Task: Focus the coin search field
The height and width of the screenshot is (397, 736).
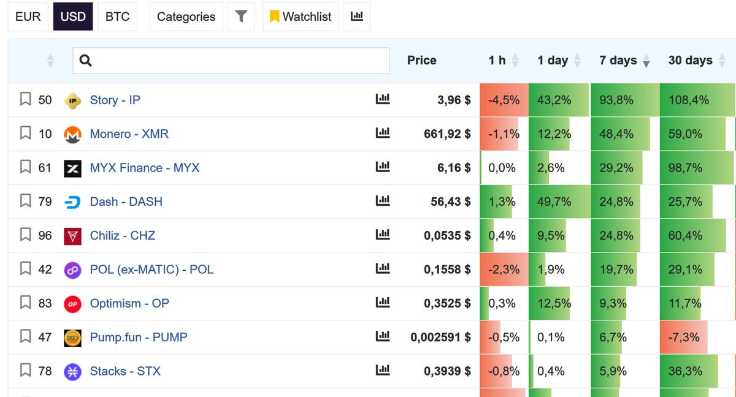Action: 231,61
